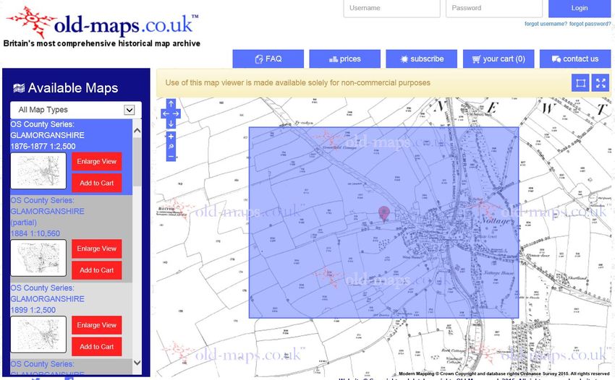The height and width of the screenshot is (380, 615).
Task: Enlarge View for the 1884 1:10,560 map
Action: pyautogui.click(x=96, y=249)
